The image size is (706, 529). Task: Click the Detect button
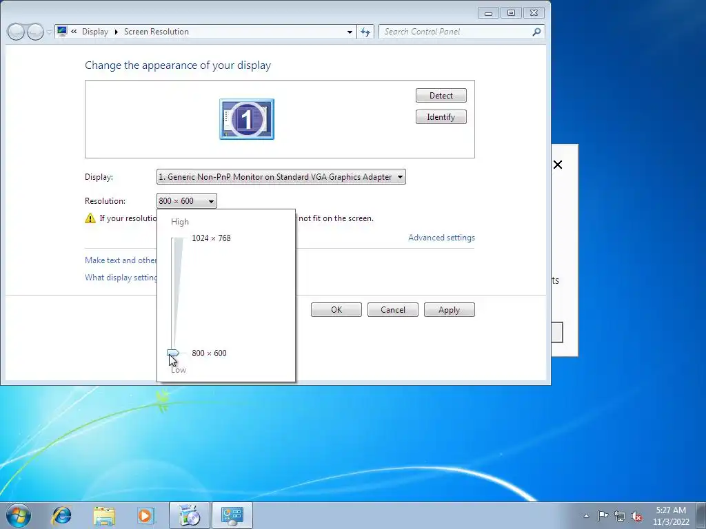pos(441,95)
